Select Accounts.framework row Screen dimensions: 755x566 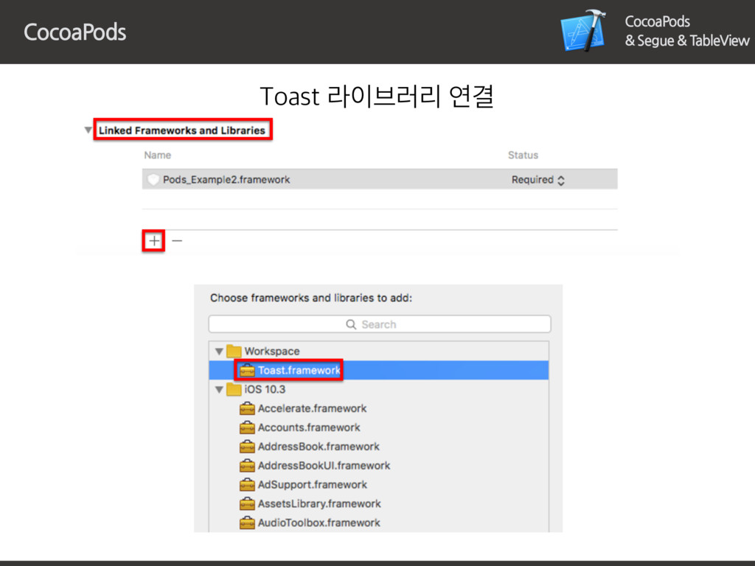pyautogui.click(x=379, y=427)
